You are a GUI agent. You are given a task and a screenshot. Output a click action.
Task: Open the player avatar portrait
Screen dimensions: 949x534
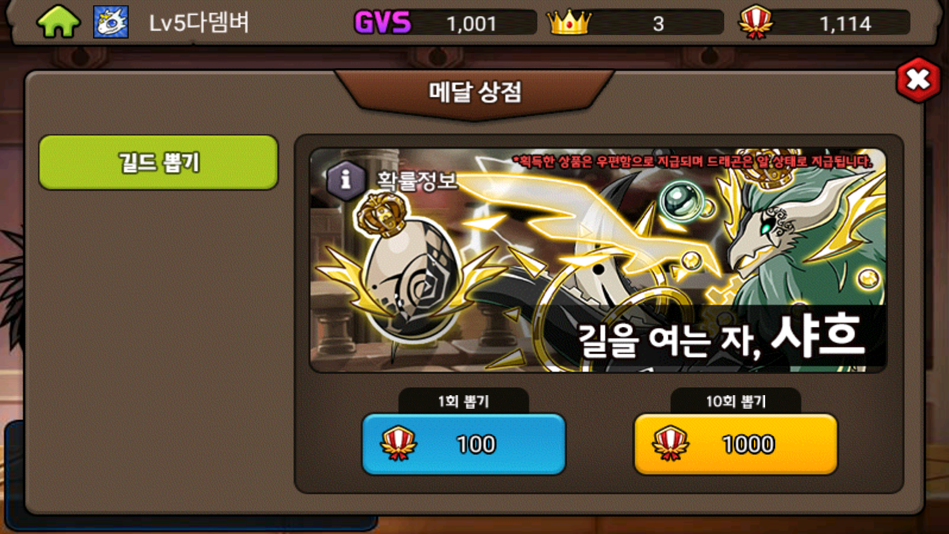click(111, 22)
